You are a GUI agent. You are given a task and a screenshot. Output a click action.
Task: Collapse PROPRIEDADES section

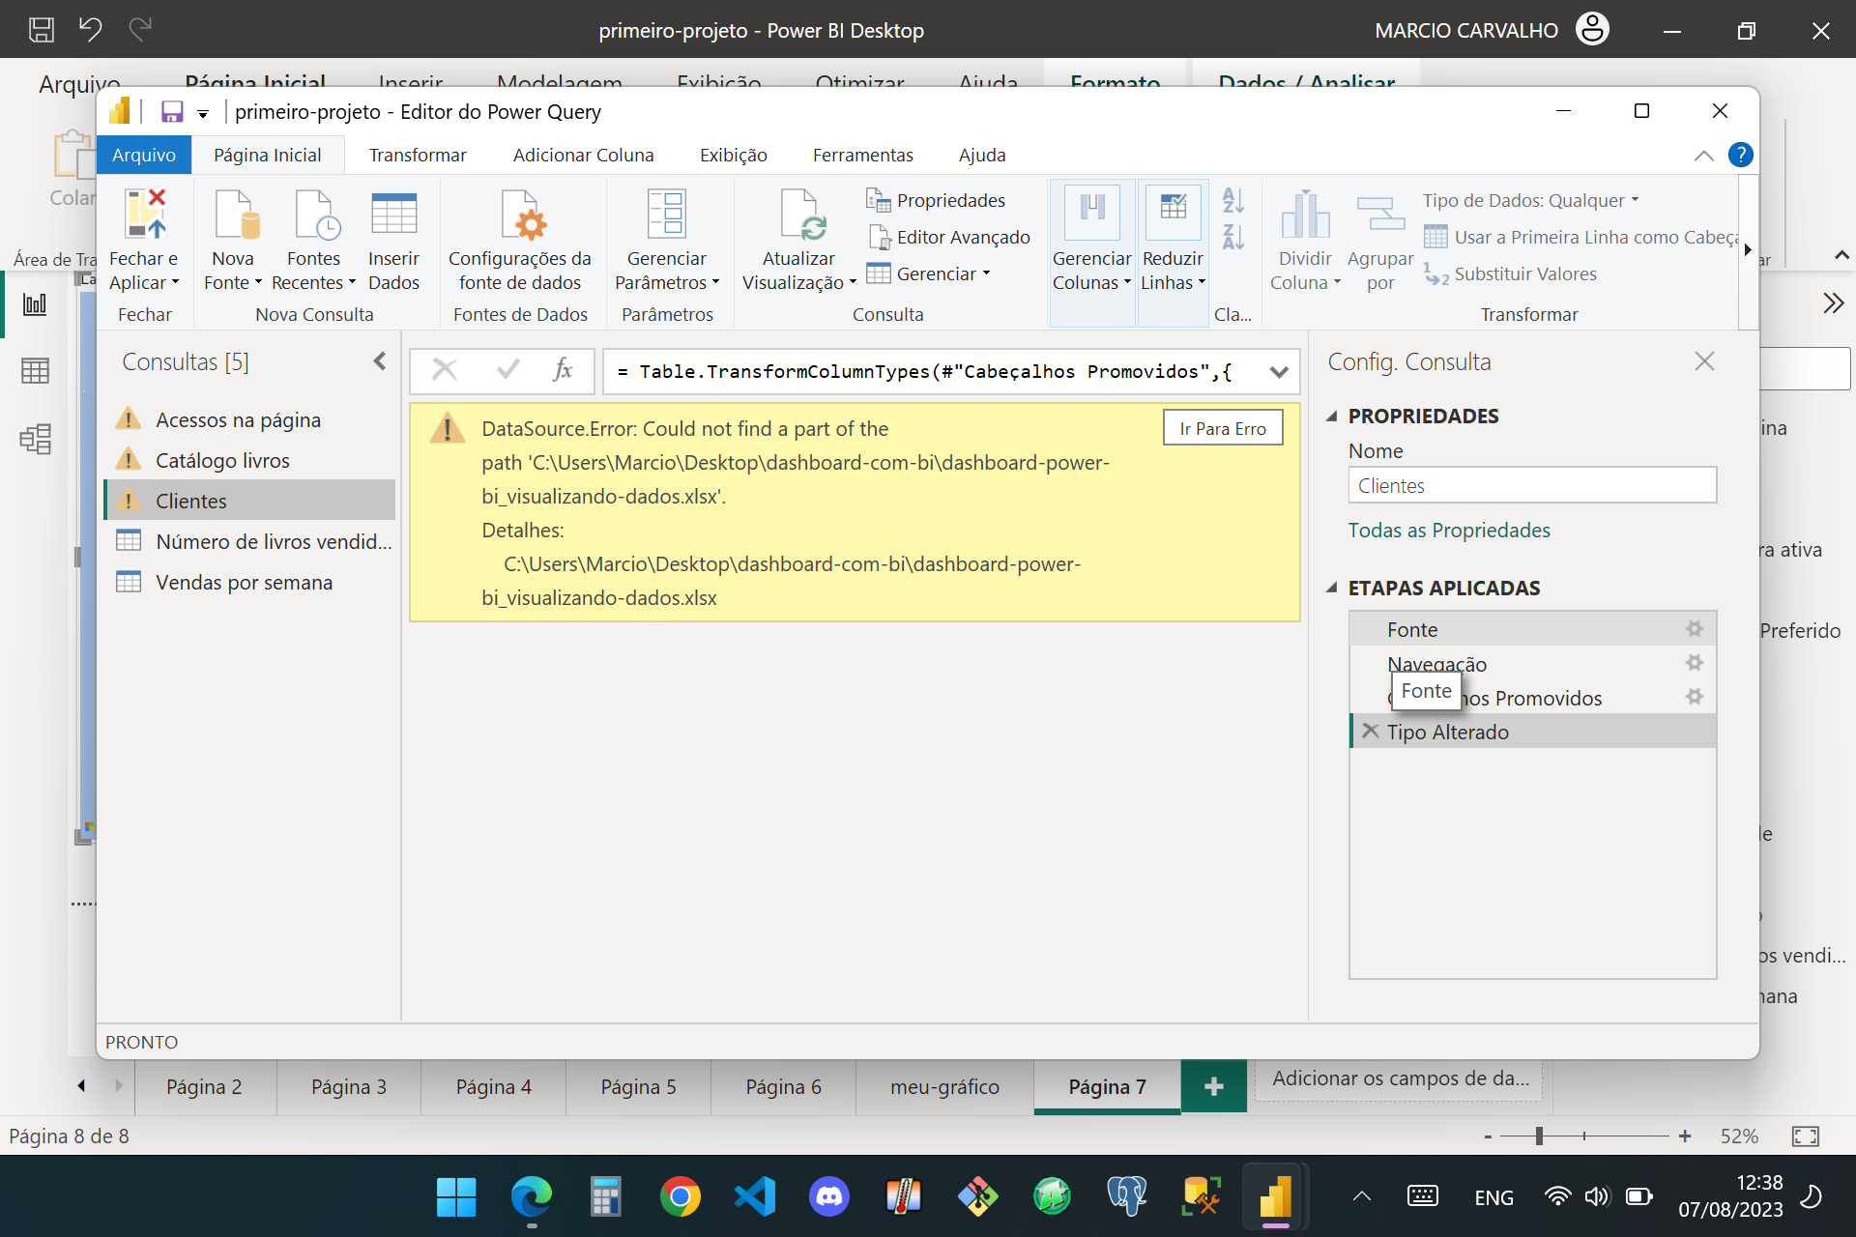coord(1332,417)
